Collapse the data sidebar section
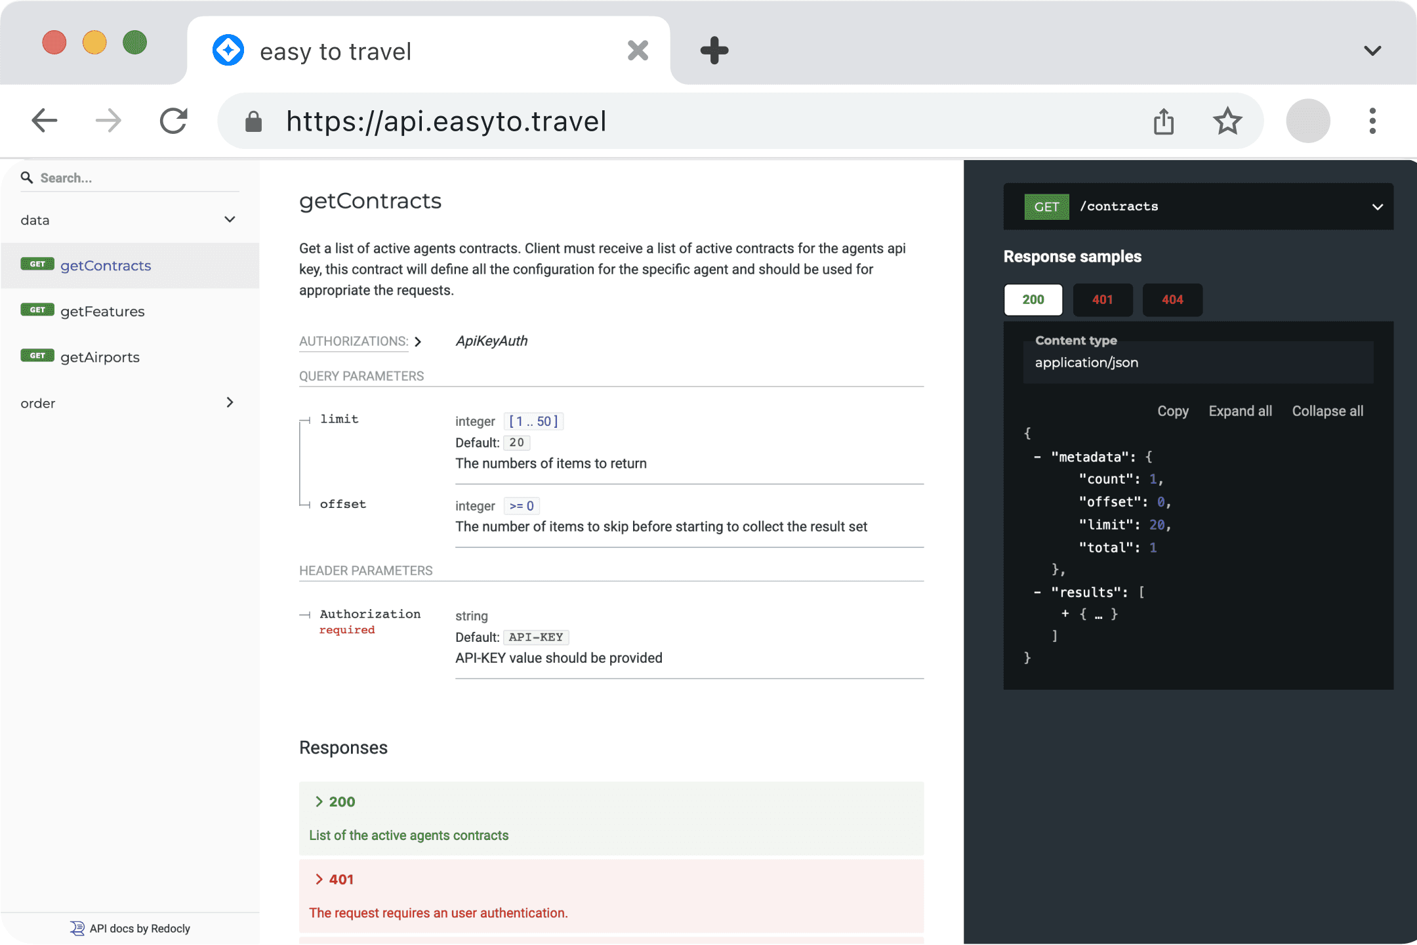Screen dimensions: 1417x945 pyautogui.click(x=230, y=220)
